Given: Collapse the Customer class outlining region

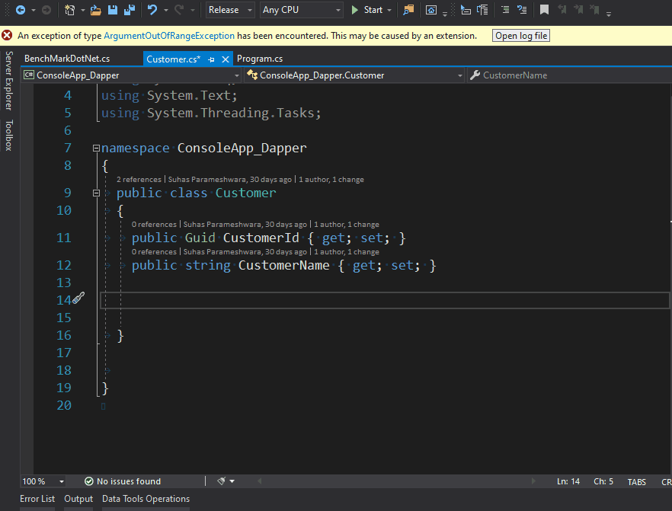Looking at the screenshot, I should (x=96, y=193).
